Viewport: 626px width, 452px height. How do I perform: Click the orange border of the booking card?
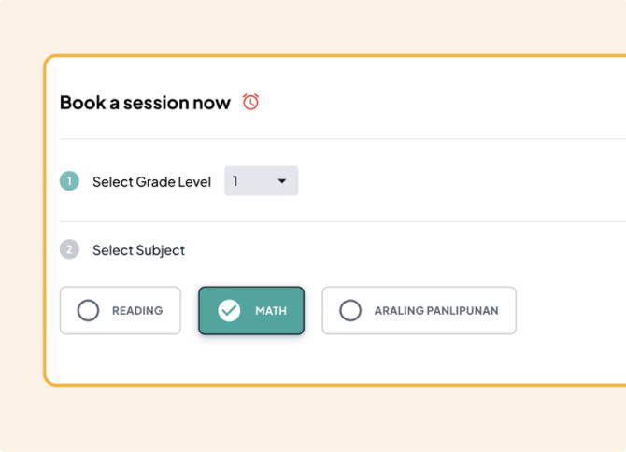click(45, 224)
